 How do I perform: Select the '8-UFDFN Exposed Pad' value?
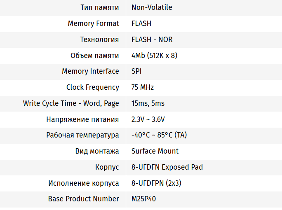pyautogui.click(x=167, y=167)
